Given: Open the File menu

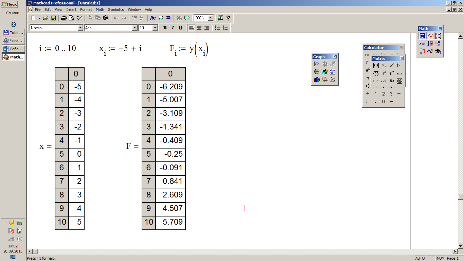Looking at the screenshot, I should [x=38, y=10].
